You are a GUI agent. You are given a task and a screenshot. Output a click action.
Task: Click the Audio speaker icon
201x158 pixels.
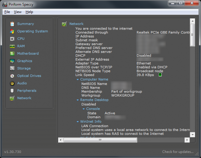point(12,83)
